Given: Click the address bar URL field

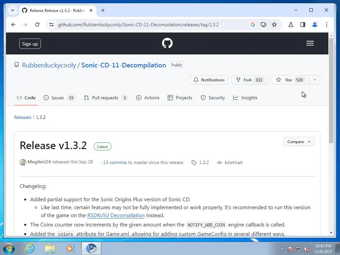Looking at the screenshot, I should click(x=138, y=25).
